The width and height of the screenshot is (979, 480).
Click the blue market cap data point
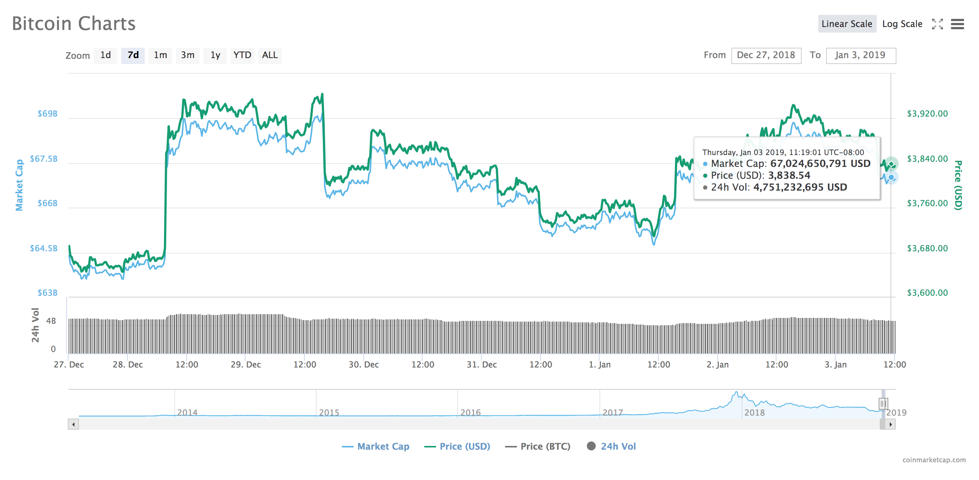(891, 177)
